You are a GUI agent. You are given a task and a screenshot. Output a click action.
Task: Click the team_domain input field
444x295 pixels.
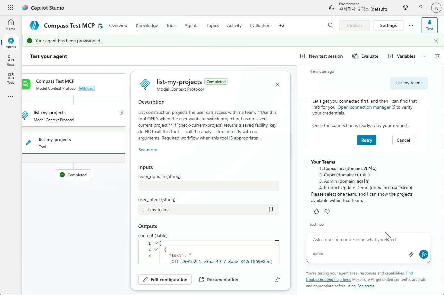(x=209, y=186)
